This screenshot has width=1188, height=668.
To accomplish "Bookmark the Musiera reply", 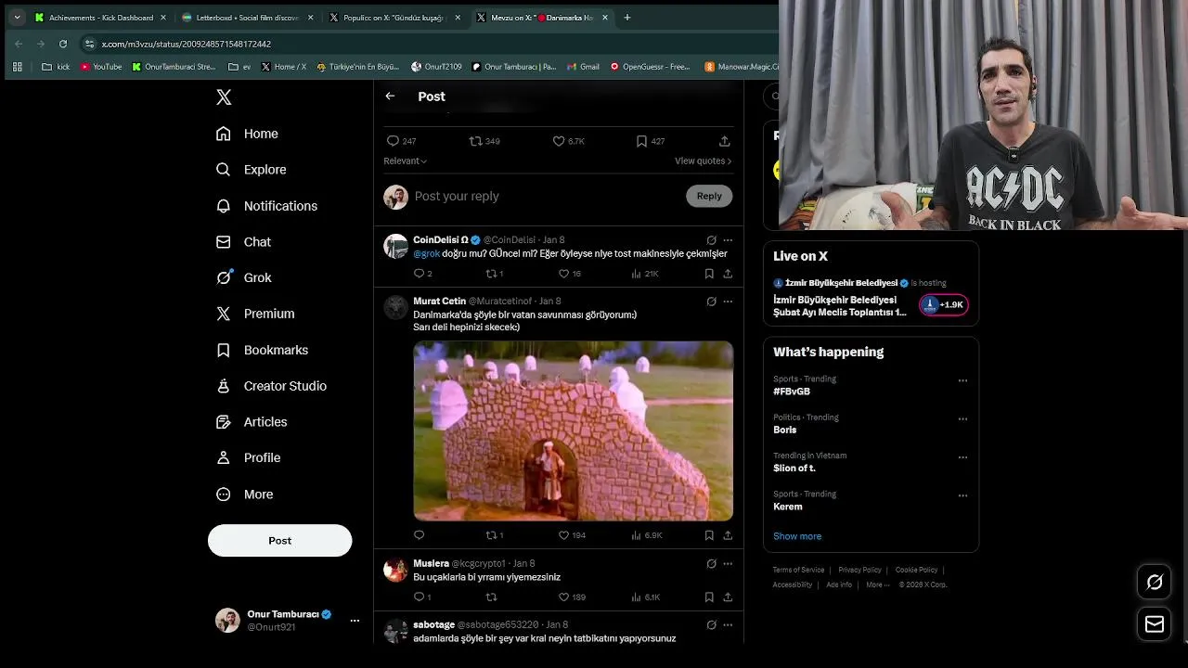I will [x=709, y=597].
